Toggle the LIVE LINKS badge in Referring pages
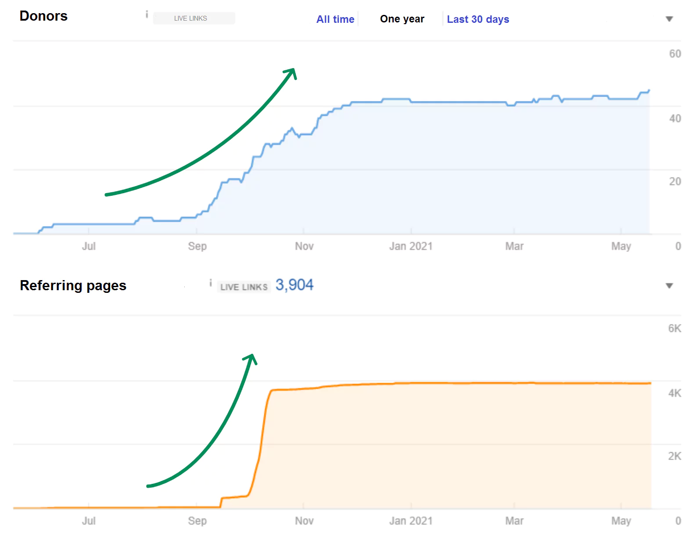The width and height of the screenshot is (696, 540). click(x=244, y=287)
